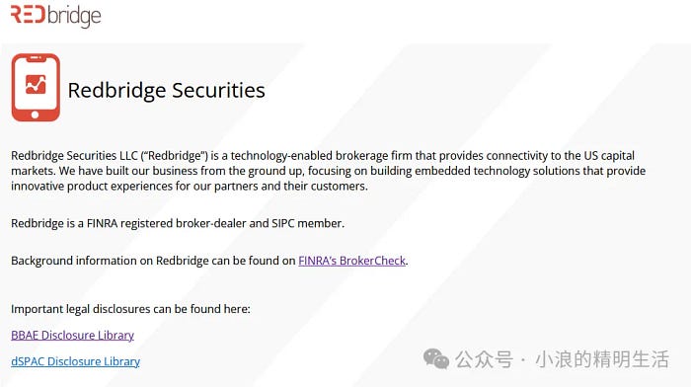The width and height of the screenshot is (691, 387).
Task: Click the technology-enabled brokerage intro paragraph
Action: pyautogui.click(x=329, y=171)
